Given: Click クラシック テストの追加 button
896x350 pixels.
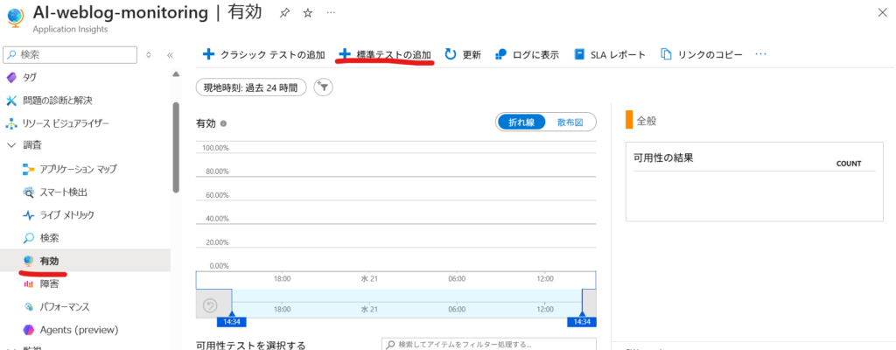Looking at the screenshot, I should 263,54.
